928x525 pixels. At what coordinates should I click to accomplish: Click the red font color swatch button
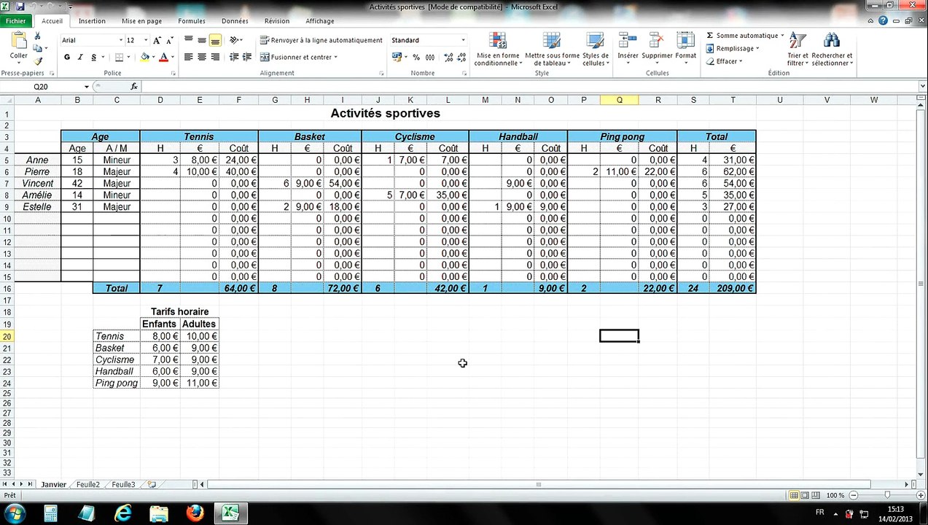pyautogui.click(x=164, y=57)
